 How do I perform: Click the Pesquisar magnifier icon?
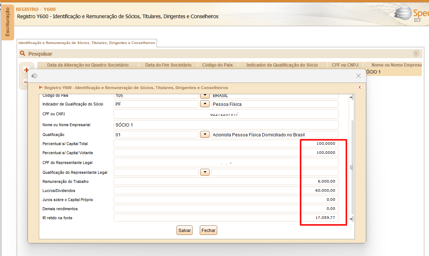click(x=23, y=53)
